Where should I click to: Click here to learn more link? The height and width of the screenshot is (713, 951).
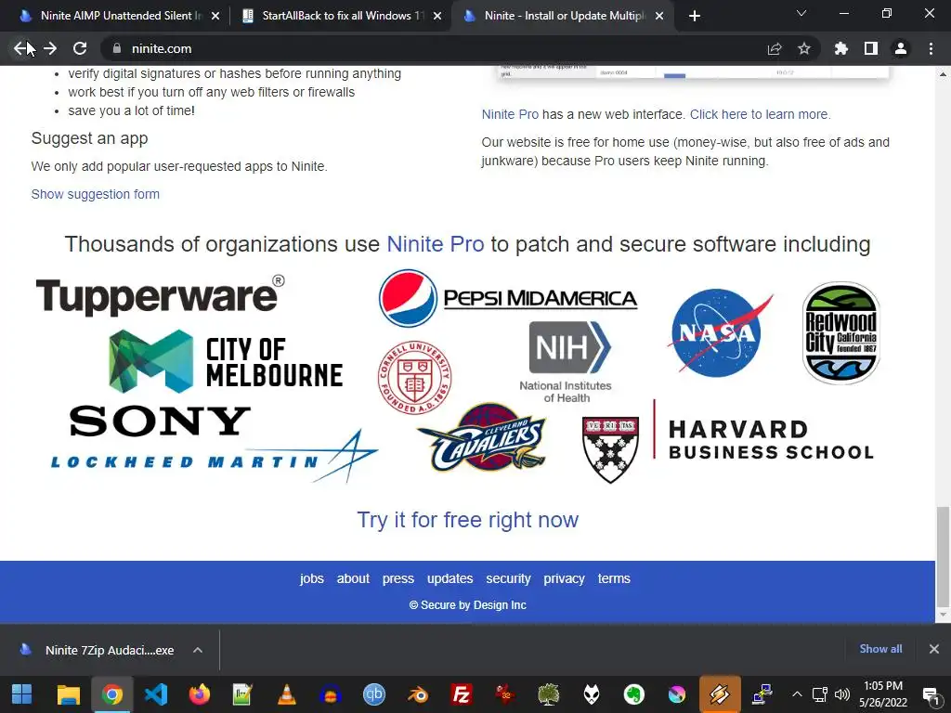(760, 114)
